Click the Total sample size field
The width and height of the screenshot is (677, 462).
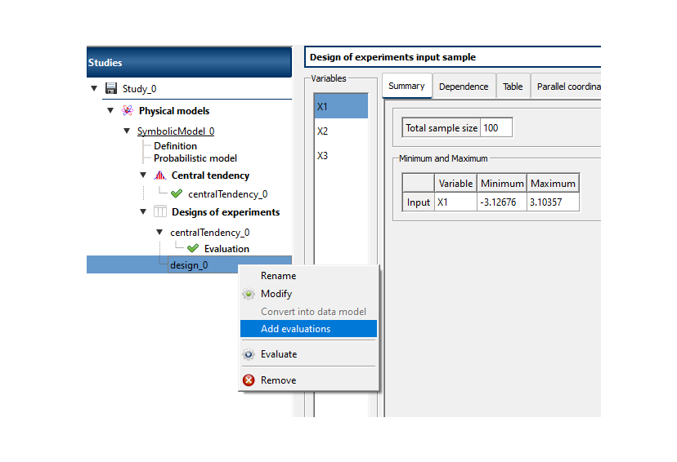pos(495,128)
